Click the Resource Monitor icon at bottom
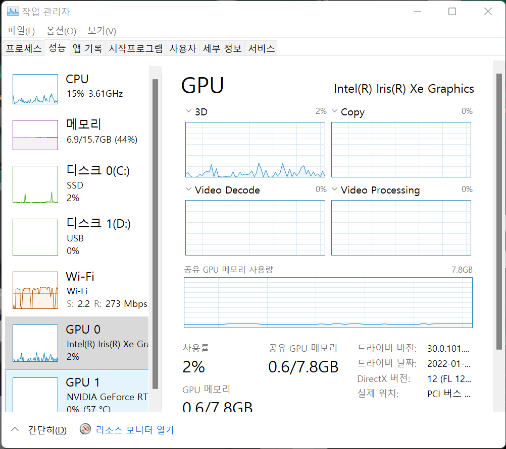506x449 pixels. tap(86, 429)
